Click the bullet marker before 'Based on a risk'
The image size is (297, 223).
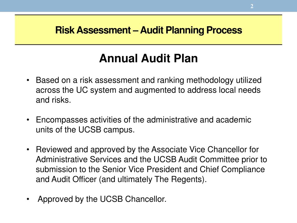pyautogui.click(x=28, y=80)
